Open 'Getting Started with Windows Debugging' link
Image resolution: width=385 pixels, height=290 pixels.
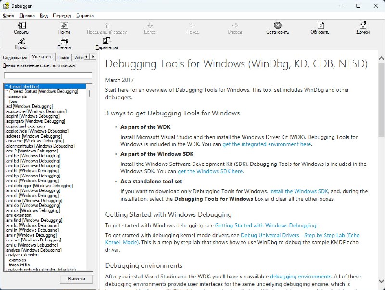coord(266,225)
